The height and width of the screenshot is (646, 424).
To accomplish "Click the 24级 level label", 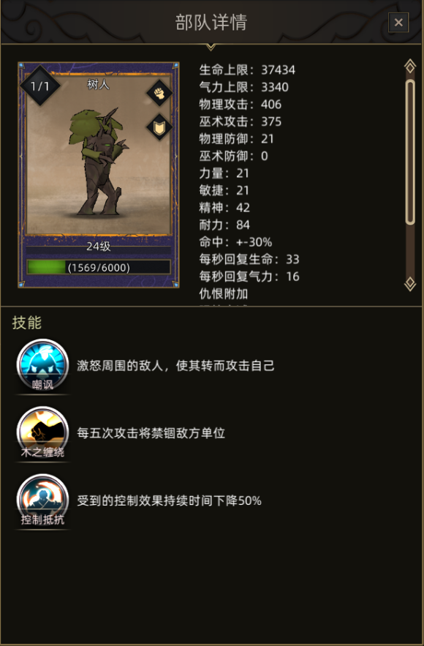I will (x=99, y=247).
